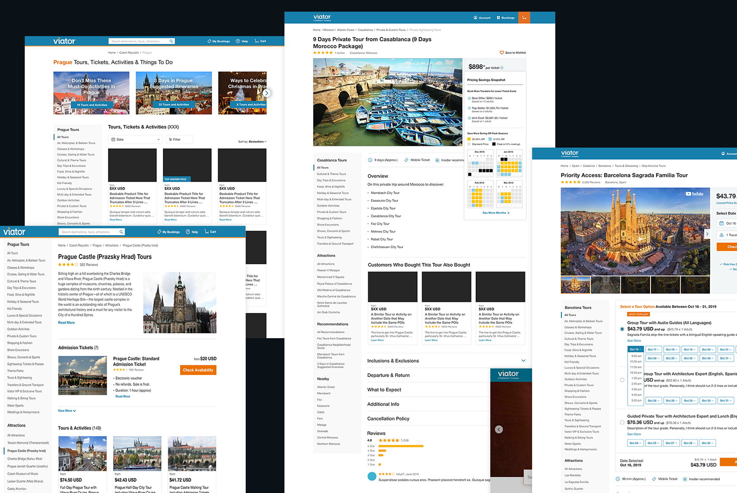
Task: Select the second photo thumbnail under the Sagrada Familia image
Action: click(605, 285)
